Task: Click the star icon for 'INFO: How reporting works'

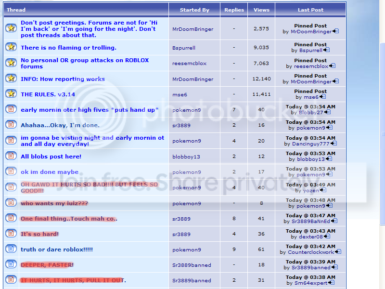Action: pyautogui.click(x=11, y=78)
